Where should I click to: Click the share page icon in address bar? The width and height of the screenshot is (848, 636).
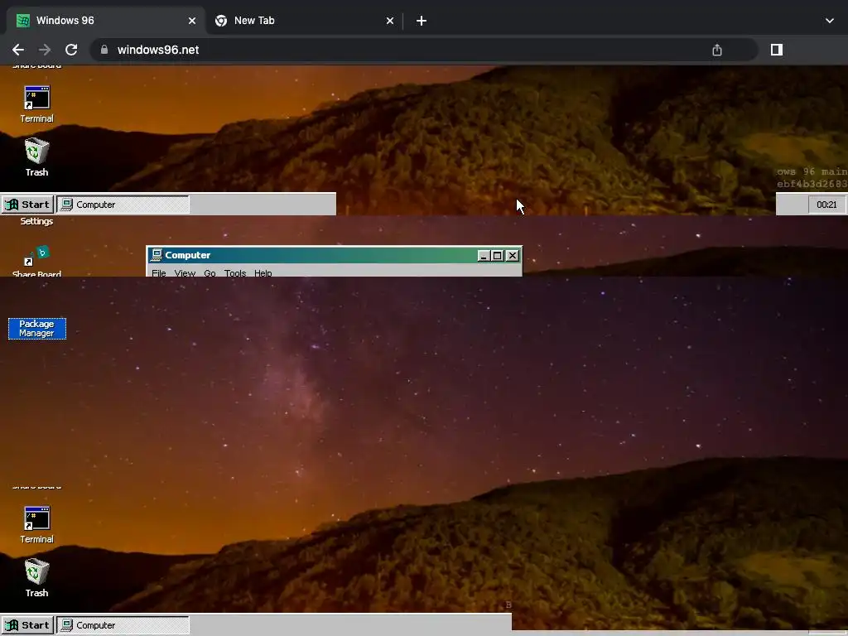coord(717,50)
